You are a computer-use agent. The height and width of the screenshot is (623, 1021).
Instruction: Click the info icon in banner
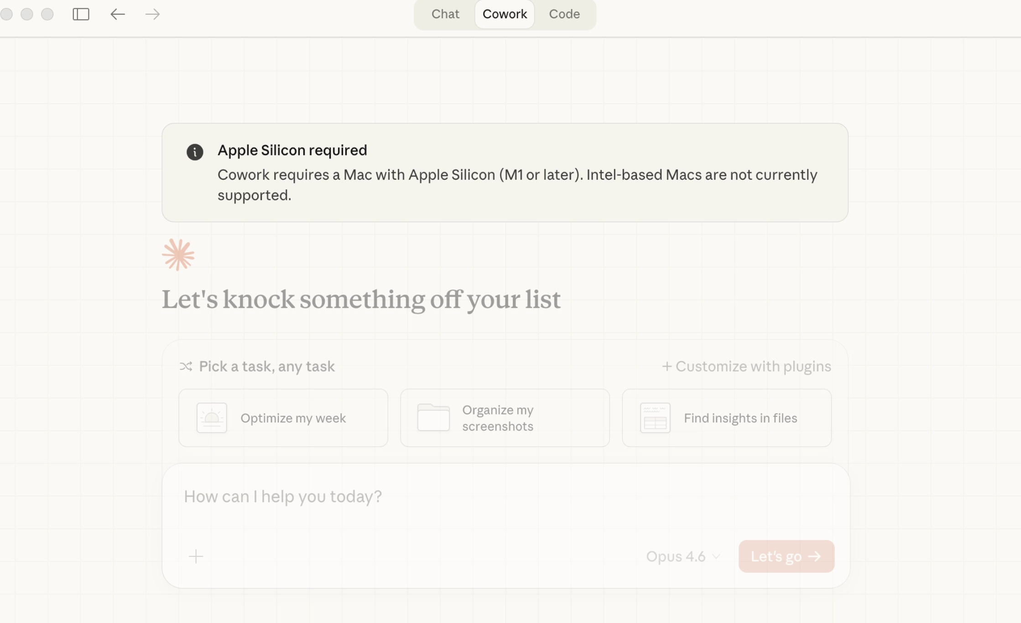(195, 152)
